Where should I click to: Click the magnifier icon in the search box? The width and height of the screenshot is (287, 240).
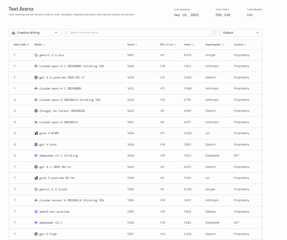click(x=67, y=33)
